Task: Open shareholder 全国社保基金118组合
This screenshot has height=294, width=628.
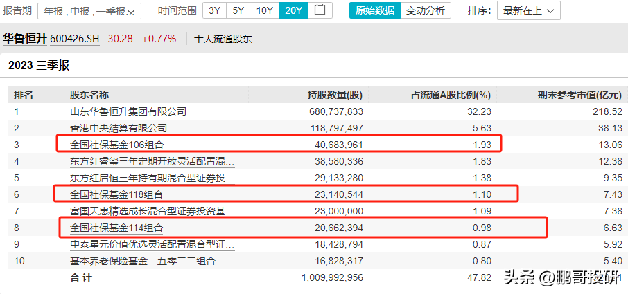Action: [x=116, y=195]
